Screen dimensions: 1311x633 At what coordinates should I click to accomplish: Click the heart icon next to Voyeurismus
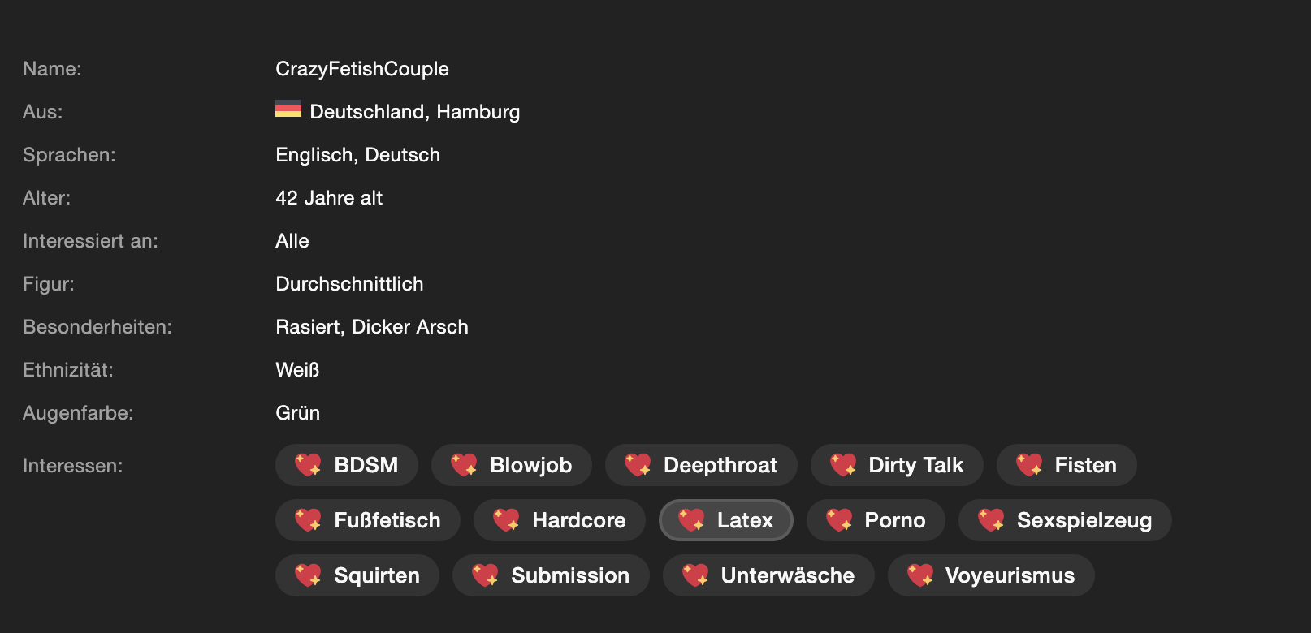click(x=920, y=575)
